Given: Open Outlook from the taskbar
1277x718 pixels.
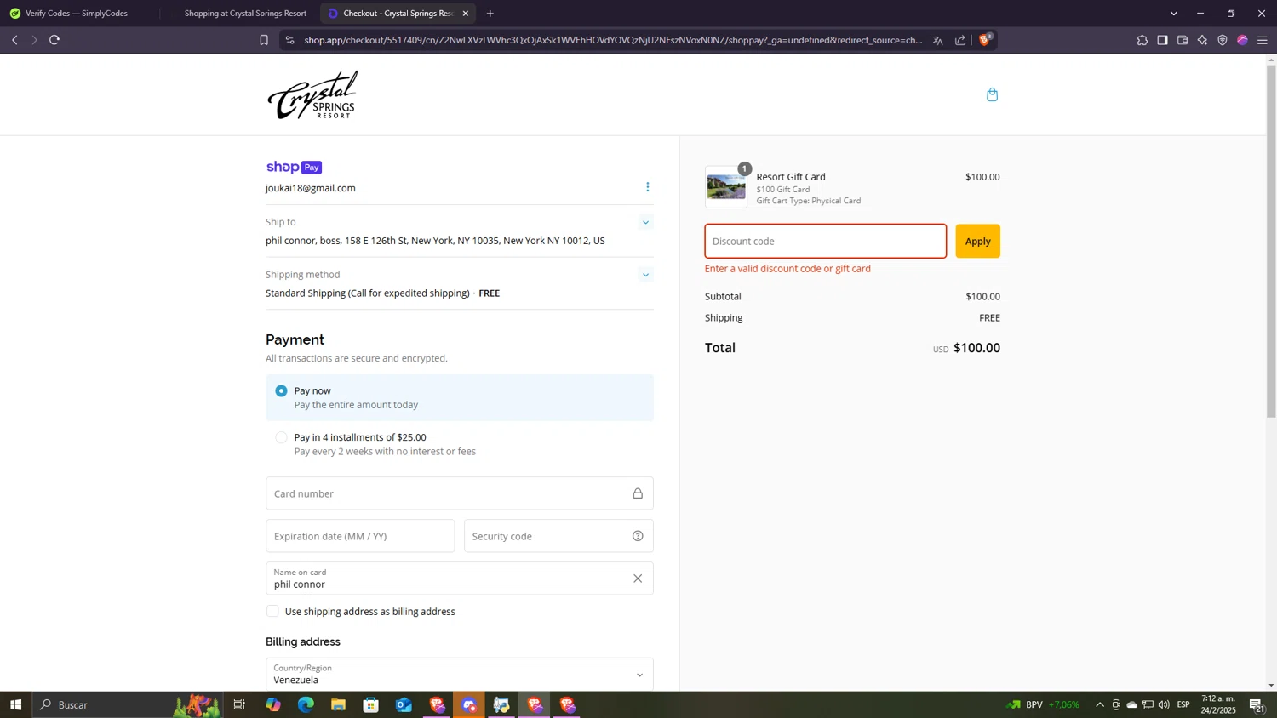Looking at the screenshot, I should point(404,704).
